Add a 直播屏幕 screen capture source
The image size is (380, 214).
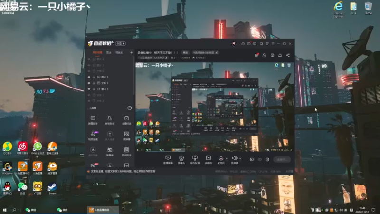pyautogui.click(x=168, y=160)
